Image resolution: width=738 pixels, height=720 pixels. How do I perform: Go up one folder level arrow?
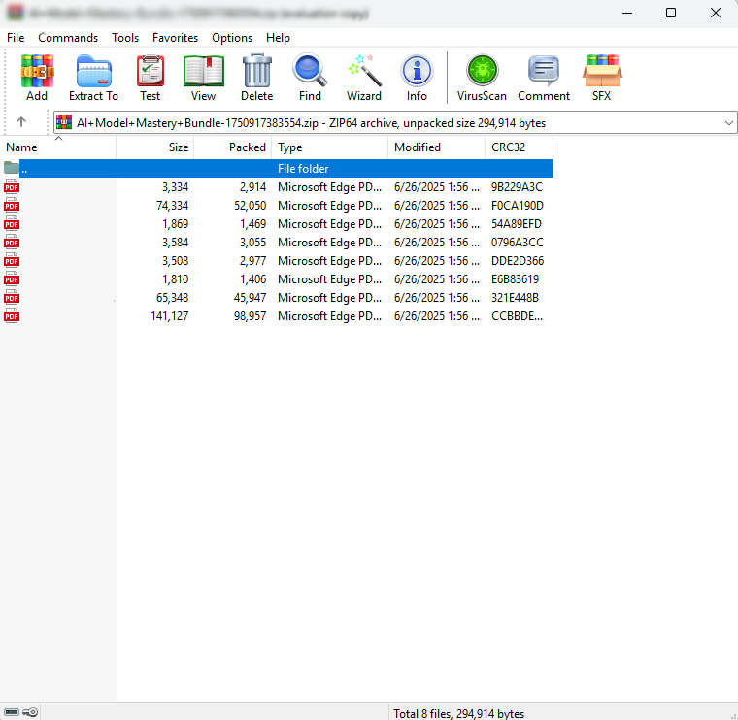pos(21,122)
